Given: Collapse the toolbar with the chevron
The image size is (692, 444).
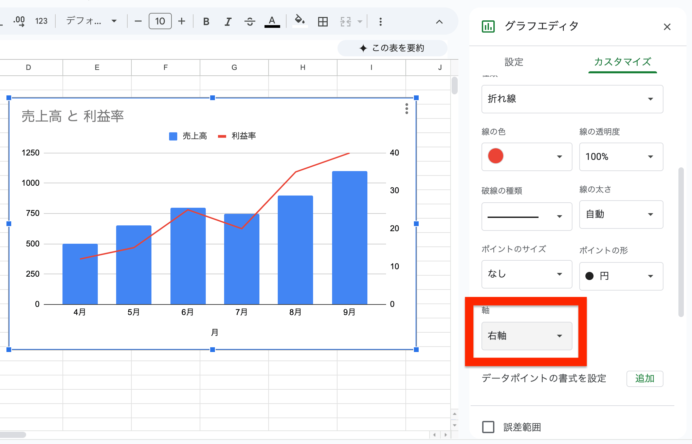Looking at the screenshot, I should 439,22.
